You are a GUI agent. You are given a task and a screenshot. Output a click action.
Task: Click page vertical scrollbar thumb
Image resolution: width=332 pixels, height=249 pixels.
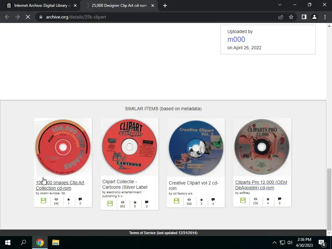tap(329, 200)
